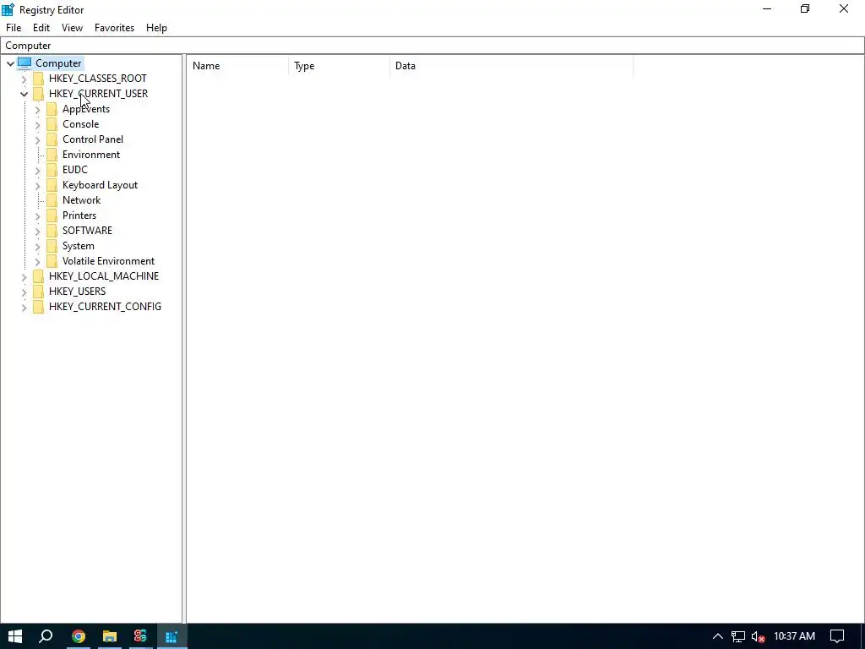Click the 10:37 AM taskbar clock
Screen dimensions: 865x649
pyautogui.click(x=794, y=636)
